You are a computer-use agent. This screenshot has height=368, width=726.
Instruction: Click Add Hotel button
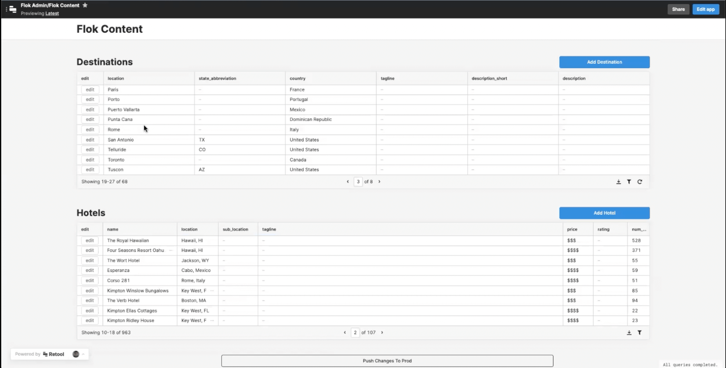pyautogui.click(x=604, y=213)
